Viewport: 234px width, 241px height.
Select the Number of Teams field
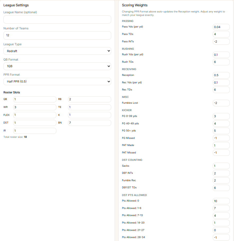tap(57, 35)
